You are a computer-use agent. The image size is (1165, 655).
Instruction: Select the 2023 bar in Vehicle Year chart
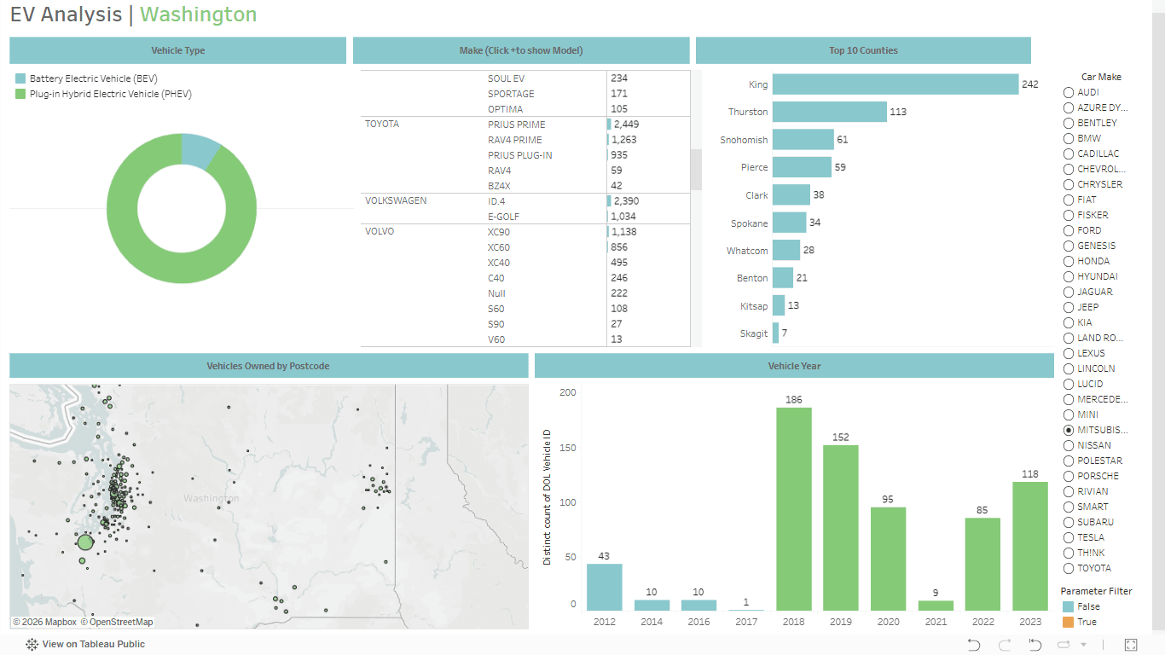pyautogui.click(x=1030, y=546)
